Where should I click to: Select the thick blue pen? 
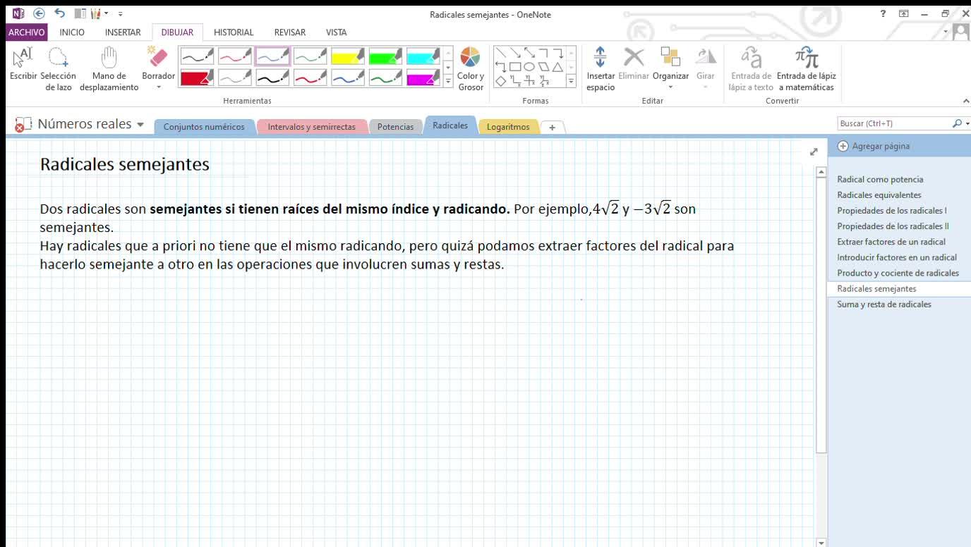coord(348,77)
